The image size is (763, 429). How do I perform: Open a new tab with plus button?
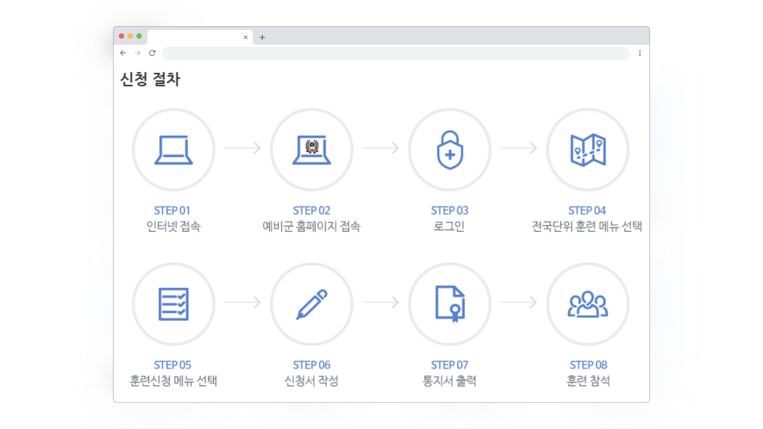pyautogui.click(x=262, y=37)
